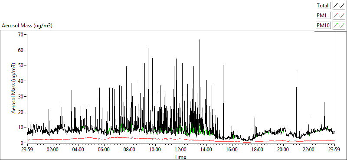The width and height of the screenshot is (347, 160).
Task: Open the PM1 red line style icon
Action: point(339,16)
